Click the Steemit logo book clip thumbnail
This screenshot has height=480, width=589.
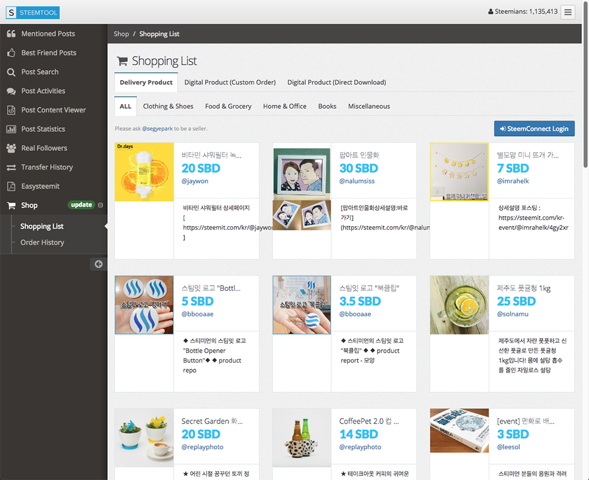coord(302,305)
